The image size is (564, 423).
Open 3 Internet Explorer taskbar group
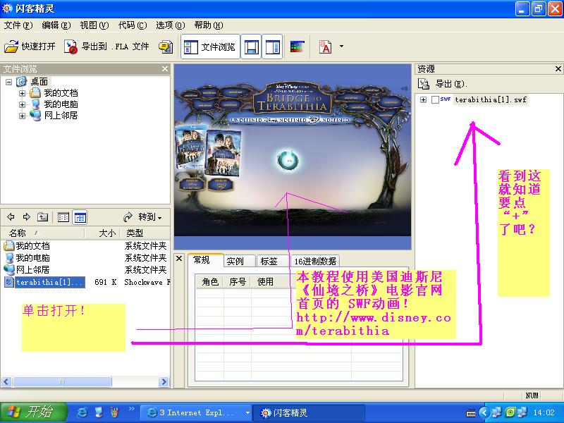point(195,412)
